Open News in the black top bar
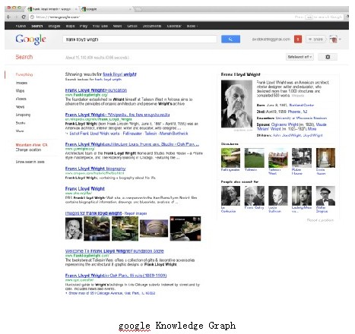355x334 pixels. 117,26
